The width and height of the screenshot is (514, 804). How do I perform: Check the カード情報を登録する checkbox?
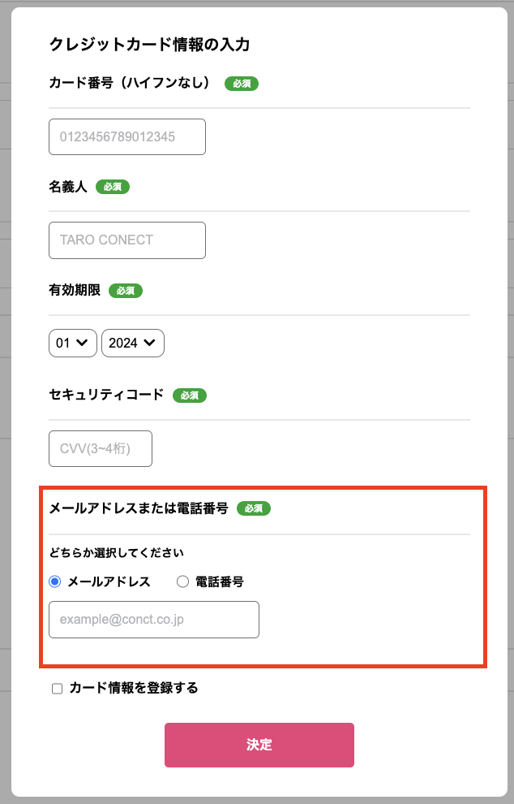pyautogui.click(x=58, y=688)
